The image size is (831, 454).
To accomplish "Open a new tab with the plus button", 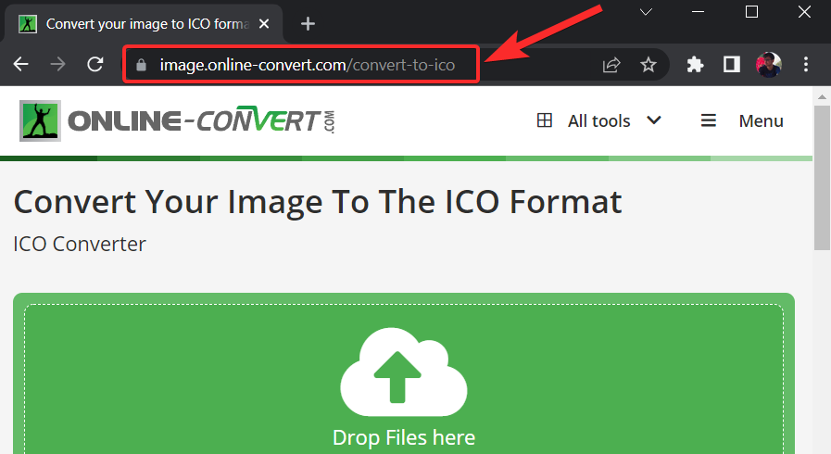I will pos(308,24).
